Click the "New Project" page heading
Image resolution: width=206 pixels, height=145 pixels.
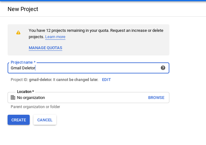23,9
